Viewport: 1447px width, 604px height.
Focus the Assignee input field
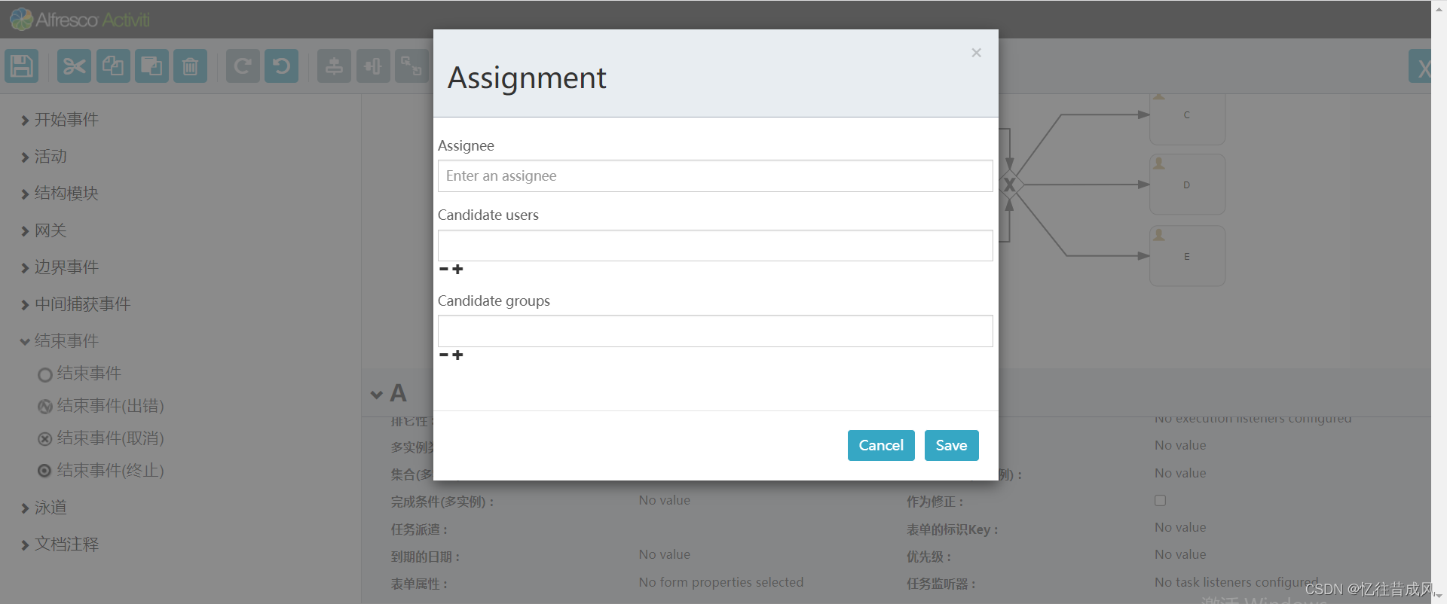pos(715,175)
